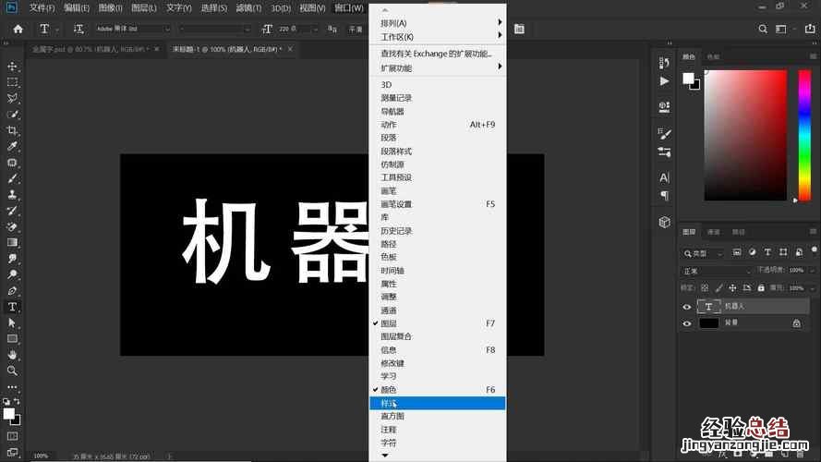Select the Move tool in toolbar
Viewport: 821px width, 462px height.
click(x=13, y=67)
